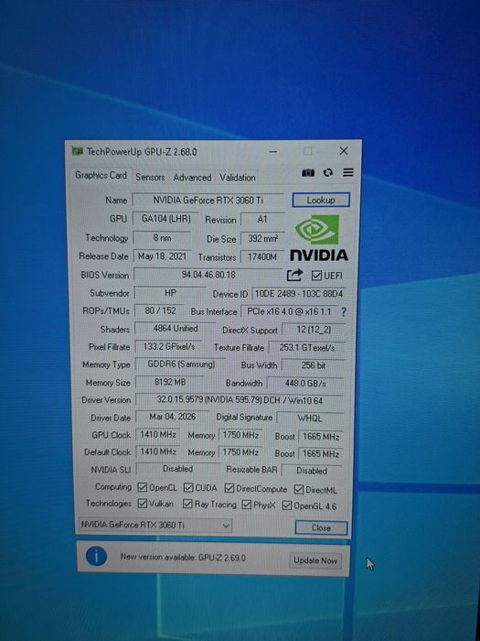Toggle the DirectCompute checkbox

229,488
